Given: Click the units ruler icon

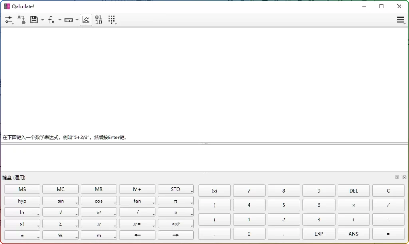Looking at the screenshot, I should tap(68, 19).
